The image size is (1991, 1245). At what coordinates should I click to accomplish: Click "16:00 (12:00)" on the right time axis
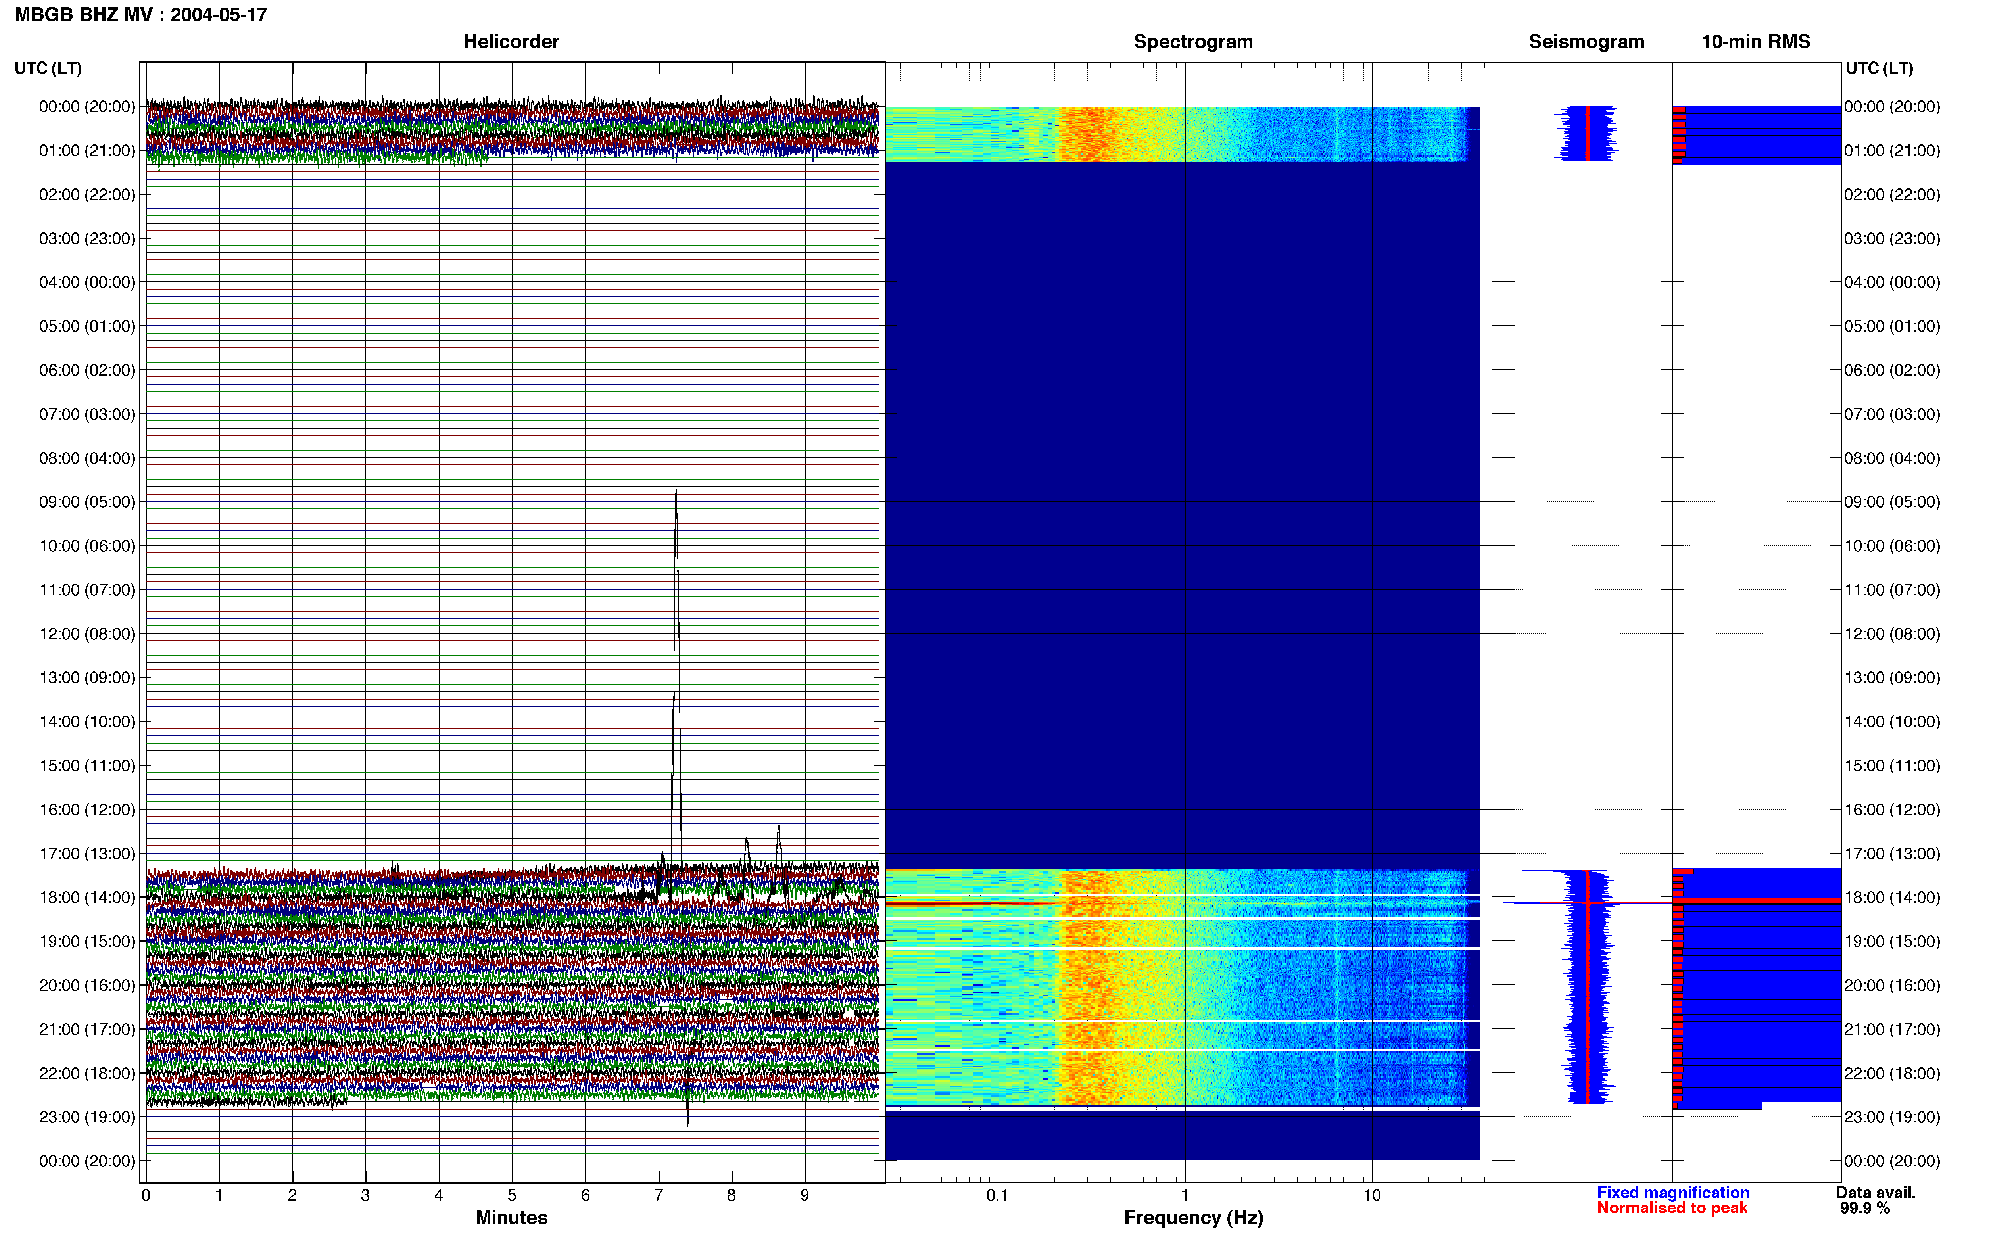pyautogui.click(x=1891, y=810)
